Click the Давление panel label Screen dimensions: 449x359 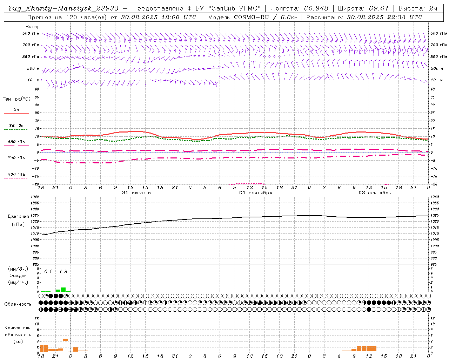click(18, 217)
